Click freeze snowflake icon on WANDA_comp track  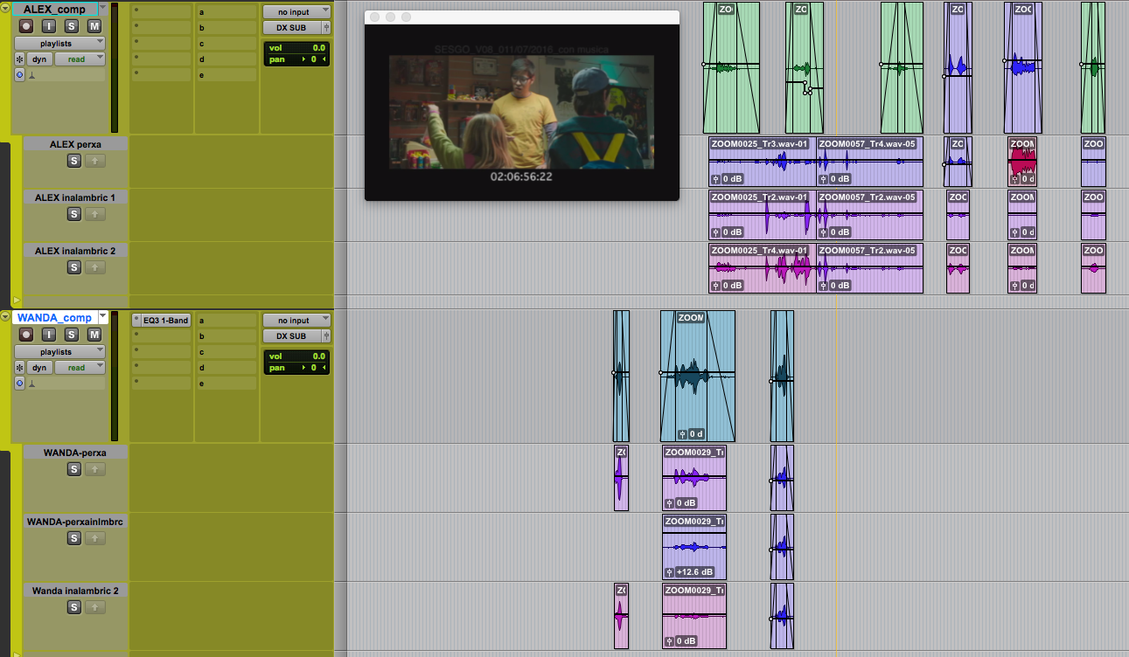[19, 368]
